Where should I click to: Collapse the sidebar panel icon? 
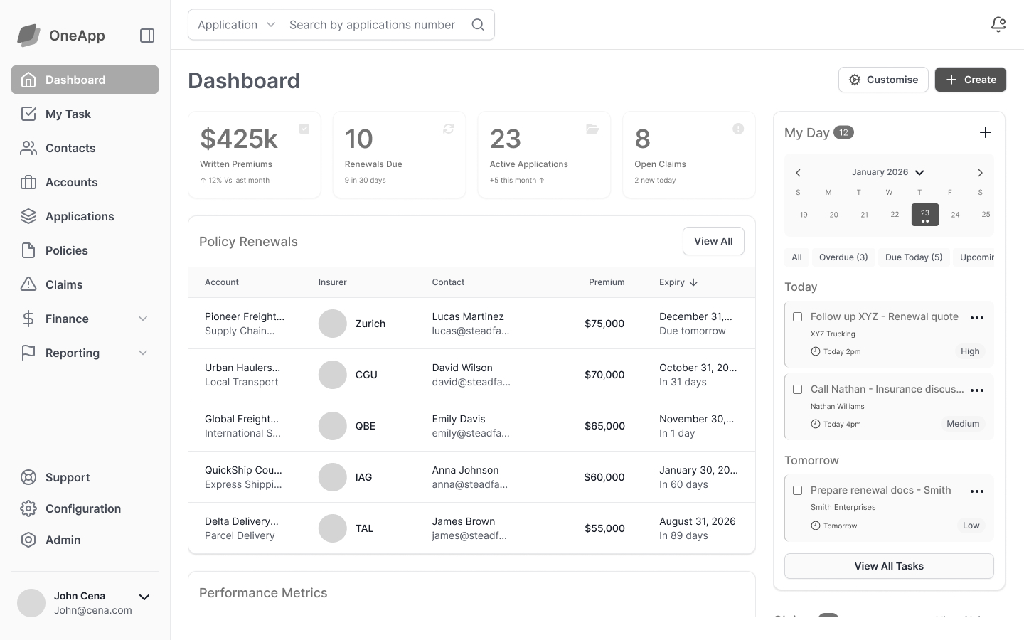147,36
